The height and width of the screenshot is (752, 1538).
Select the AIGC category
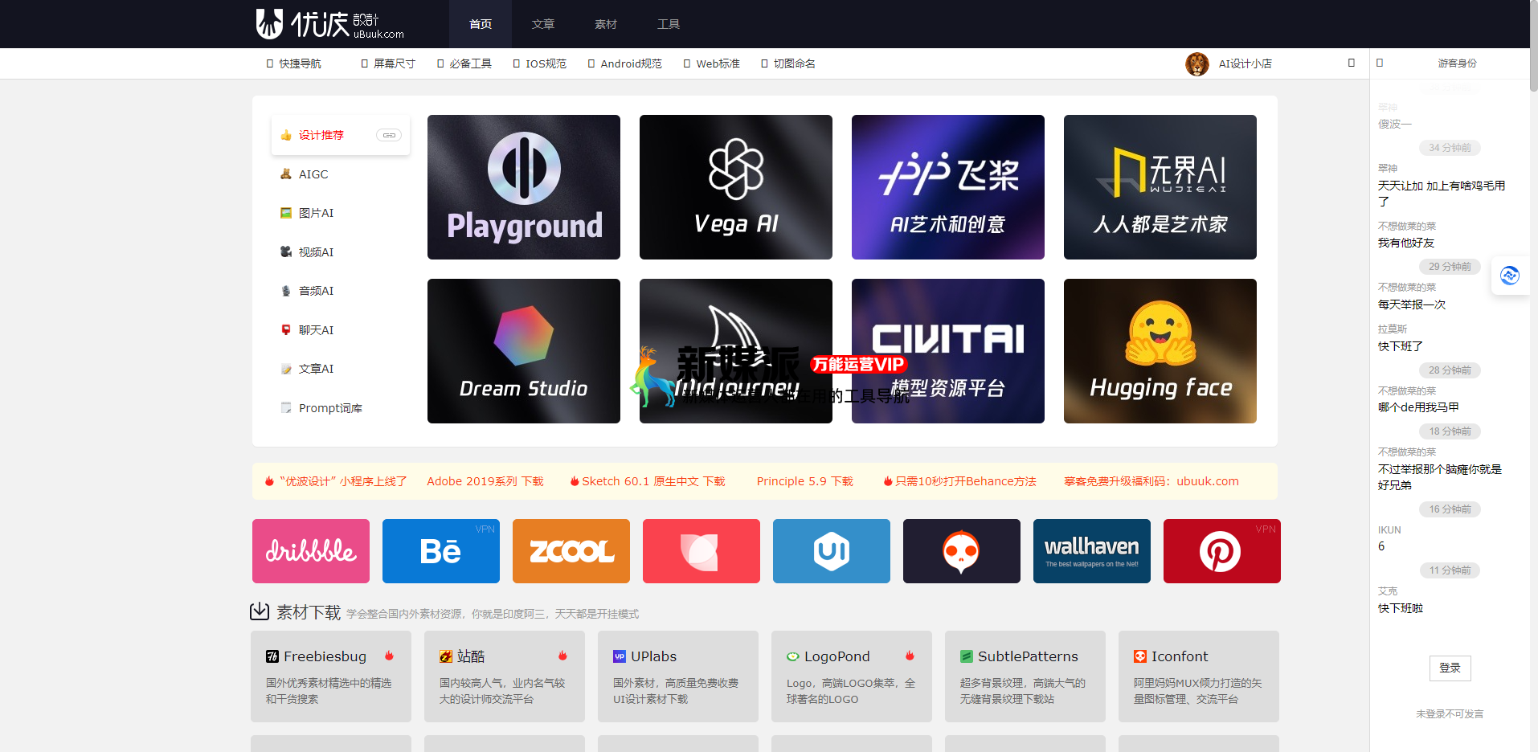tap(341, 174)
